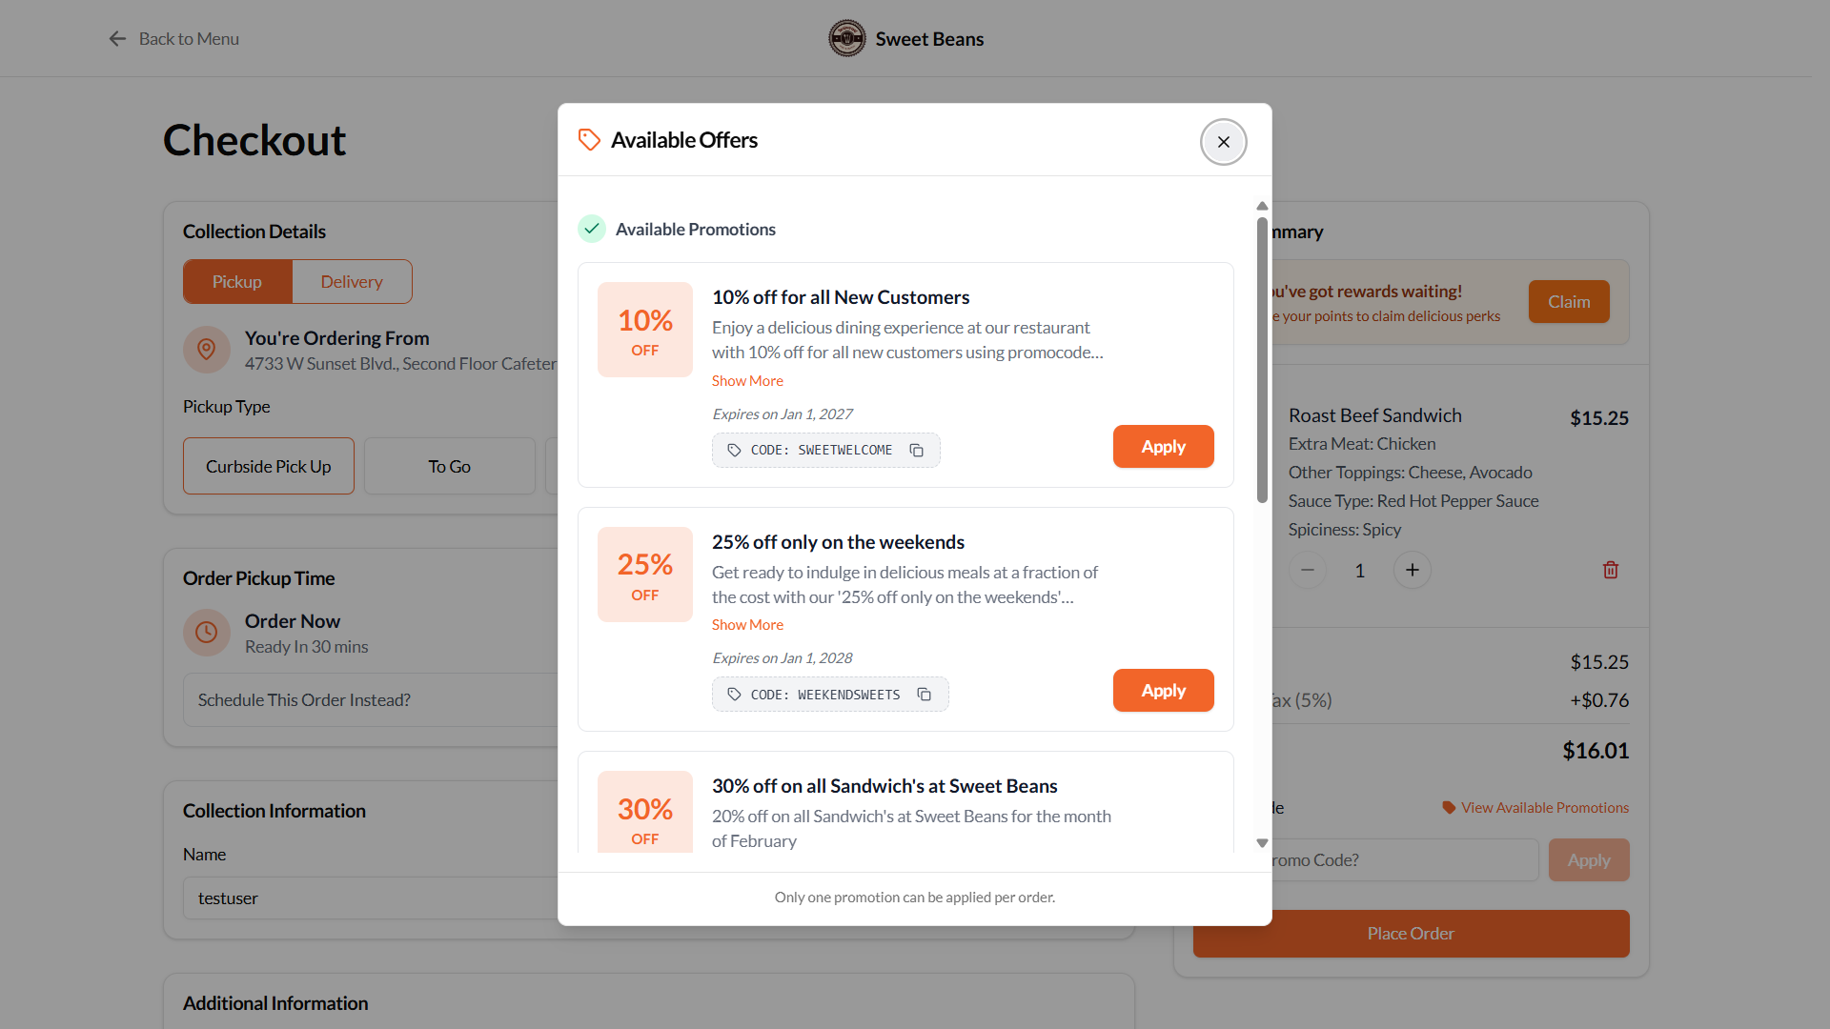The height and width of the screenshot is (1029, 1830).
Task: Click the Back to Menu arrow
Action: (117, 39)
